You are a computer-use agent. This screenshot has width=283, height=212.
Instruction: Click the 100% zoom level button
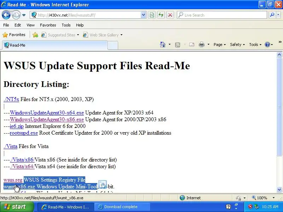[x=260, y=198]
